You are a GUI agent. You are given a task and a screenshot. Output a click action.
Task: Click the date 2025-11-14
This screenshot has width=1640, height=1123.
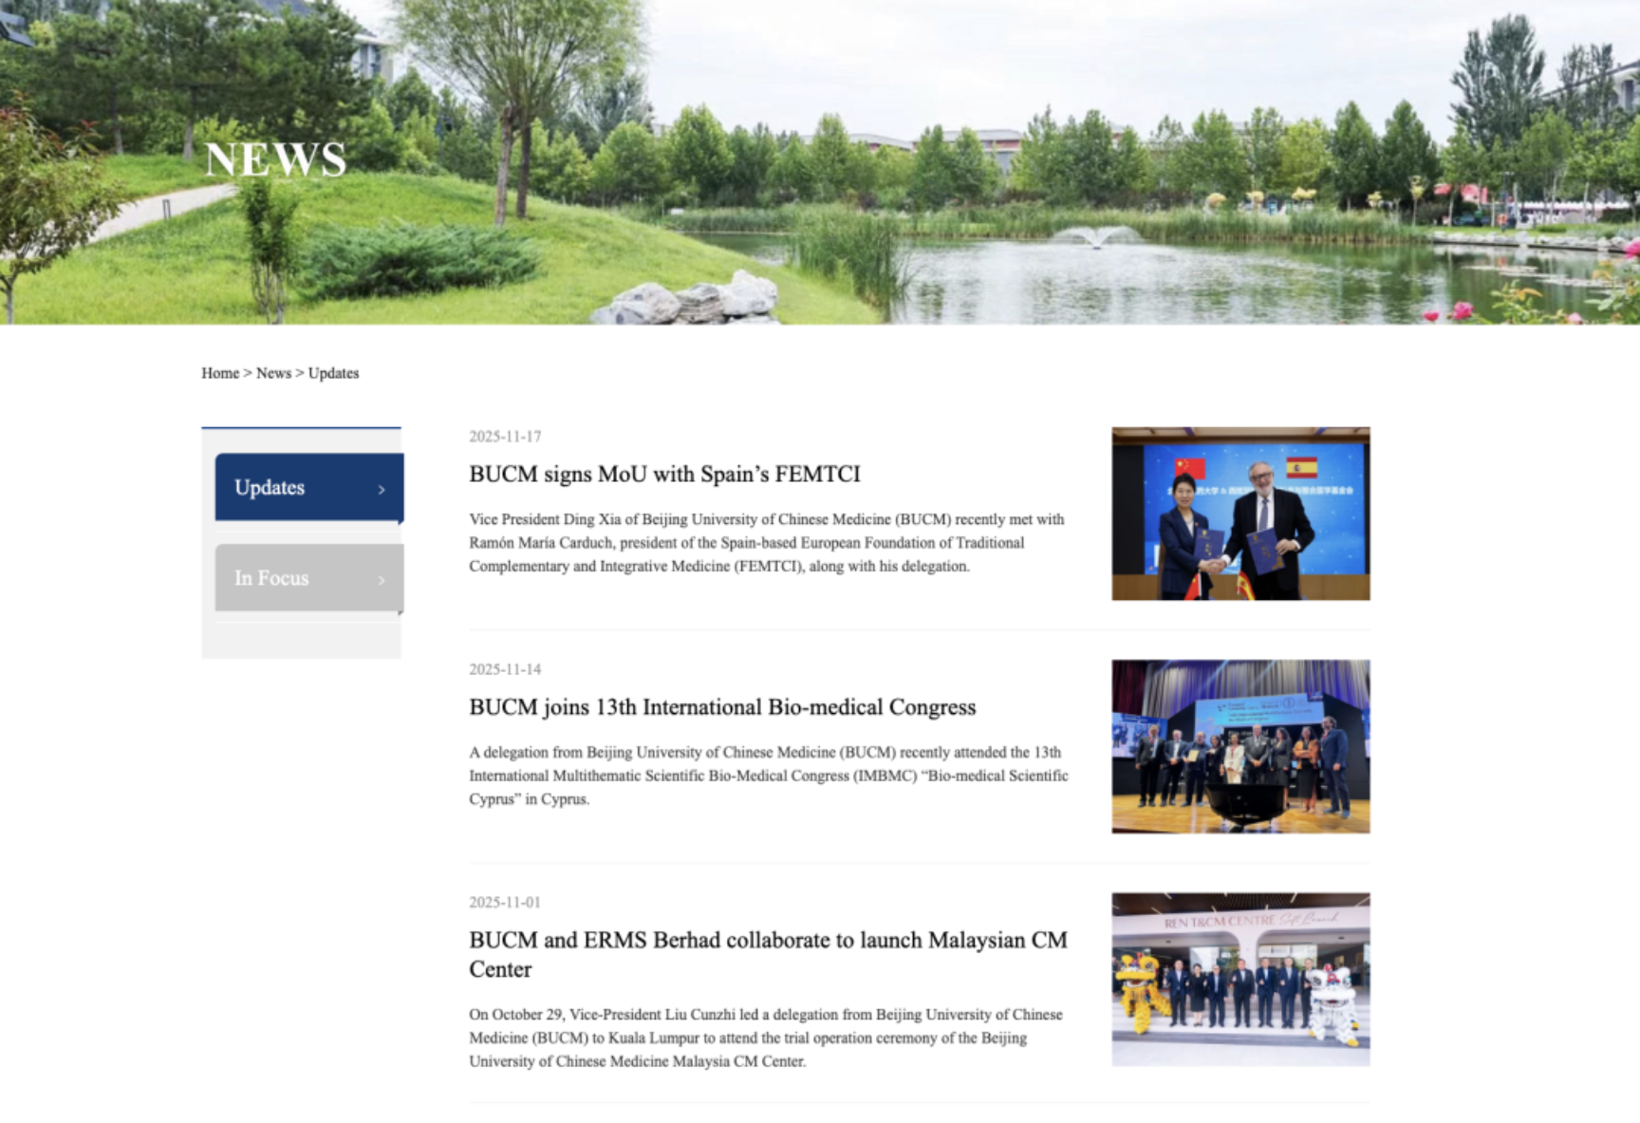(x=505, y=669)
